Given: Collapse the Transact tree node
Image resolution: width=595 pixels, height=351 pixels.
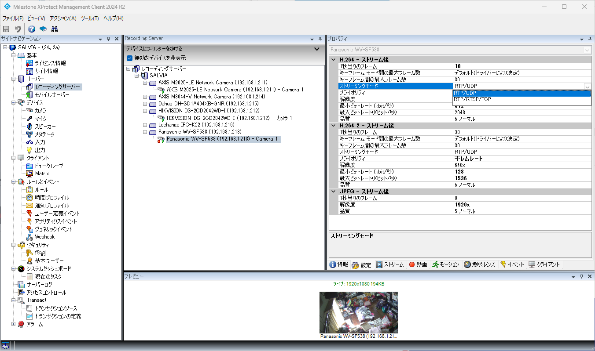Looking at the screenshot, I should point(13,300).
